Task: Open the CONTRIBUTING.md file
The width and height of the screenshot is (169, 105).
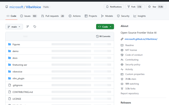Action: pyautogui.click(x=22, y=92)
